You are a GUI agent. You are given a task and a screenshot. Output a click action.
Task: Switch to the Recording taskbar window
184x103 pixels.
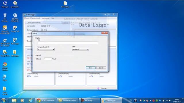[89, 100]
